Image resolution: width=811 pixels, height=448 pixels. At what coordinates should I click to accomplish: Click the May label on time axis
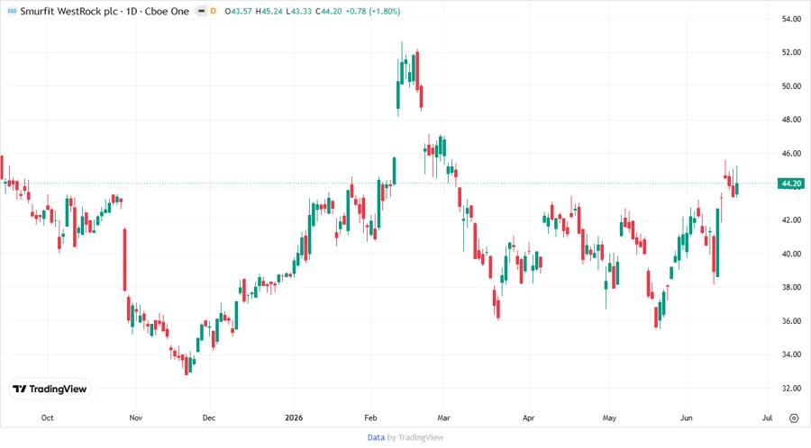609,417
